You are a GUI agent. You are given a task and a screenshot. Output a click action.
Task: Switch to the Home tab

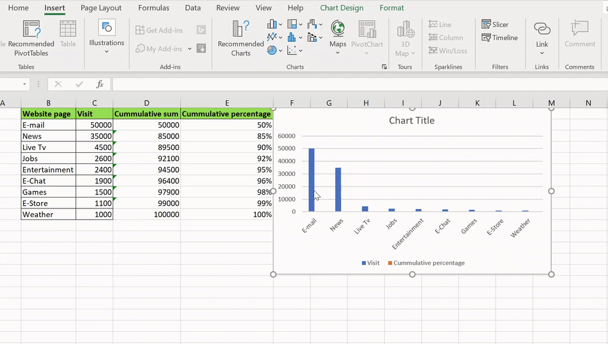(x=18, y=8)
